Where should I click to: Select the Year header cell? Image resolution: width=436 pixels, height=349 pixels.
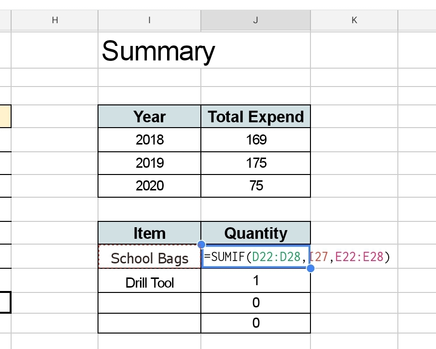pos(149,116)
